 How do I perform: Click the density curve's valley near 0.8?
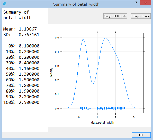coord(93,84)
